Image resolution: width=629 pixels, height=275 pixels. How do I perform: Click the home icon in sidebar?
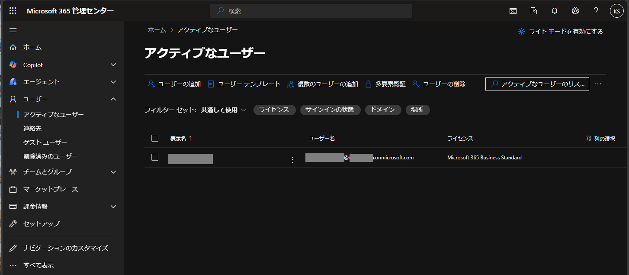(x=13, y=47)
